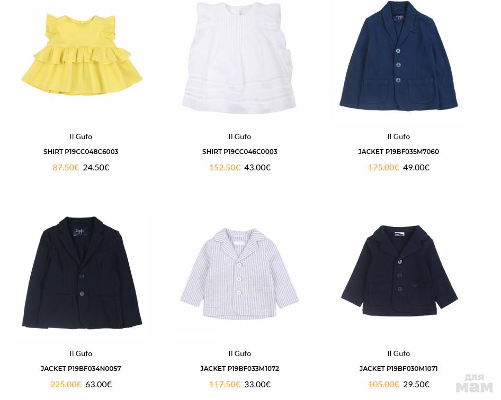Open the white pleated shirt product image
Viewport: 501px width, 400px height.
point(239,58)
